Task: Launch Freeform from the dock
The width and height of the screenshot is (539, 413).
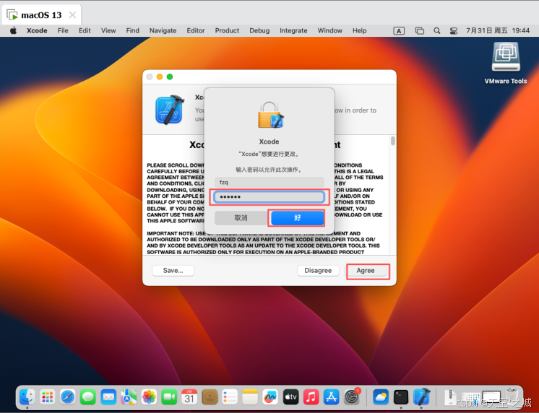Action: click(270, 397)
